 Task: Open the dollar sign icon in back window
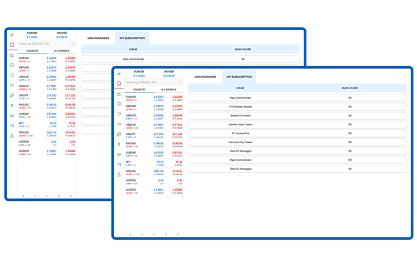click(x=12, y=106)
